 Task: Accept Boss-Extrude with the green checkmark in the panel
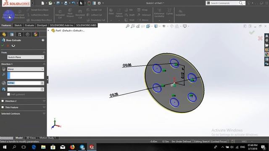(3, 45)
